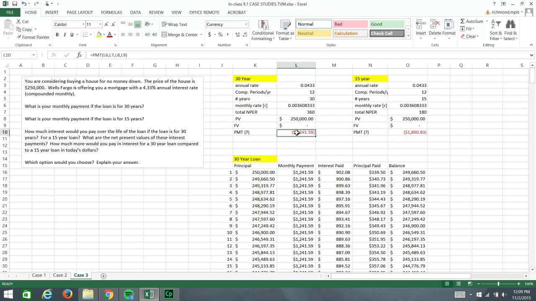Viewport: 536px width, 301px height.
Task: Click Merge & Center button
Action: [x=180, y=35]
